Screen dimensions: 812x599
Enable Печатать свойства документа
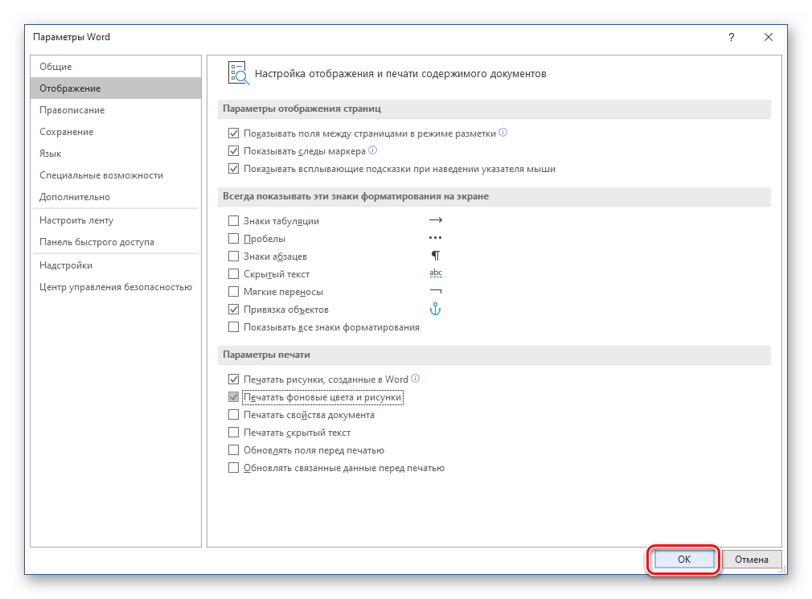tap(234, 415)
